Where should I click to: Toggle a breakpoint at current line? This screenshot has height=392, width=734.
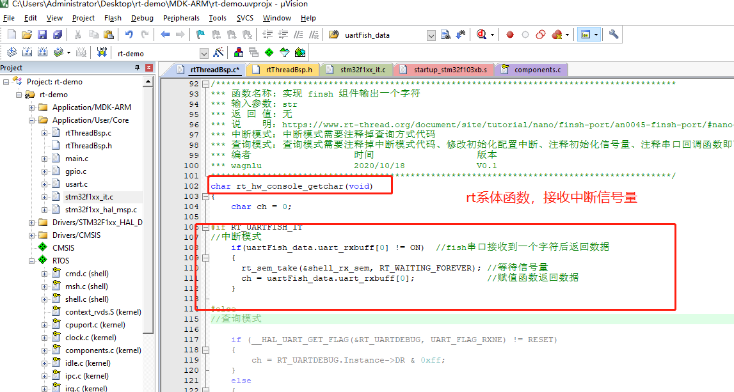click(x=510, y=35)
